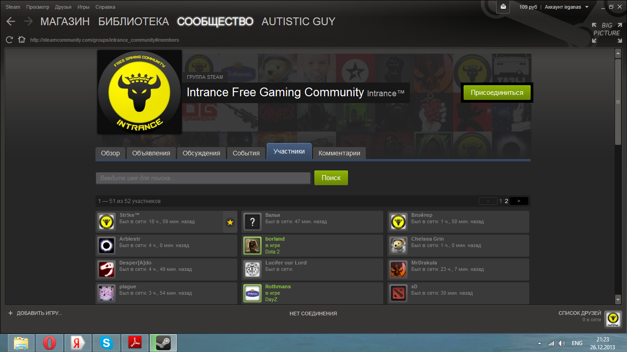Open members page 2

click(506, 201)
